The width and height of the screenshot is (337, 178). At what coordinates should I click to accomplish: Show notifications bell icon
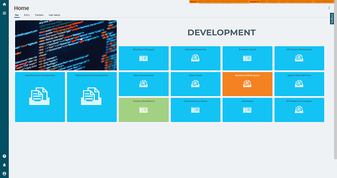[x=4, y=165]
